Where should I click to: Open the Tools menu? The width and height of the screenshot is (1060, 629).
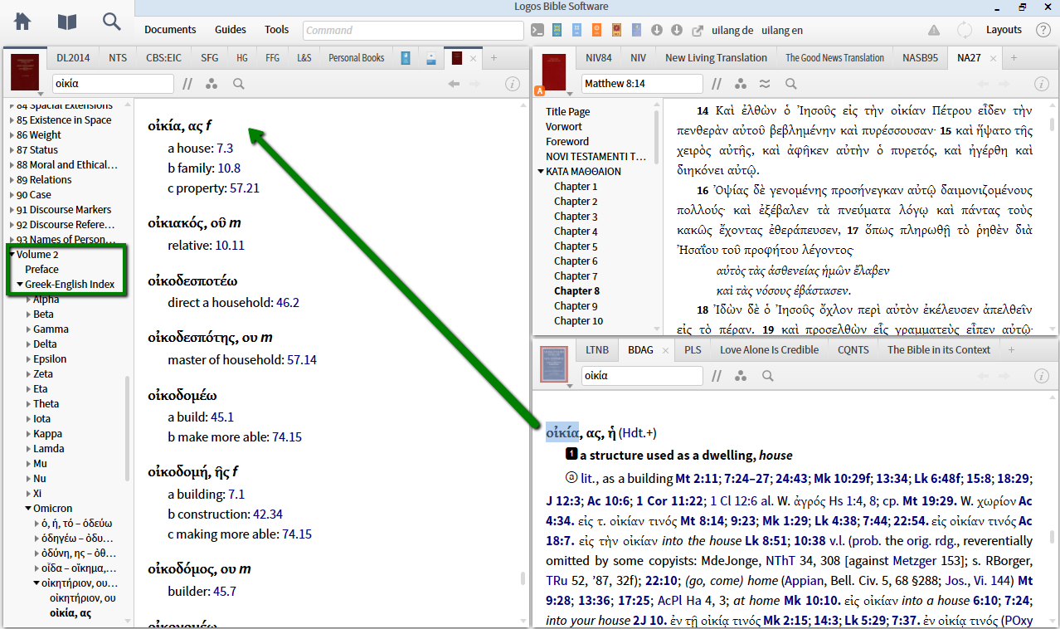tap(277, 30)
